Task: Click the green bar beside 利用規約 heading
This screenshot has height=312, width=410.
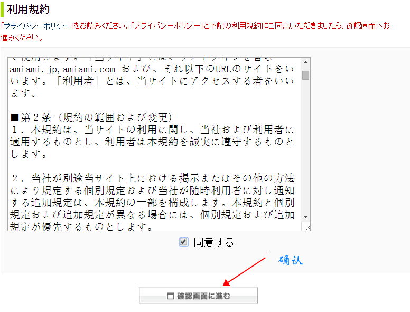Action: [x=2, y=9]
